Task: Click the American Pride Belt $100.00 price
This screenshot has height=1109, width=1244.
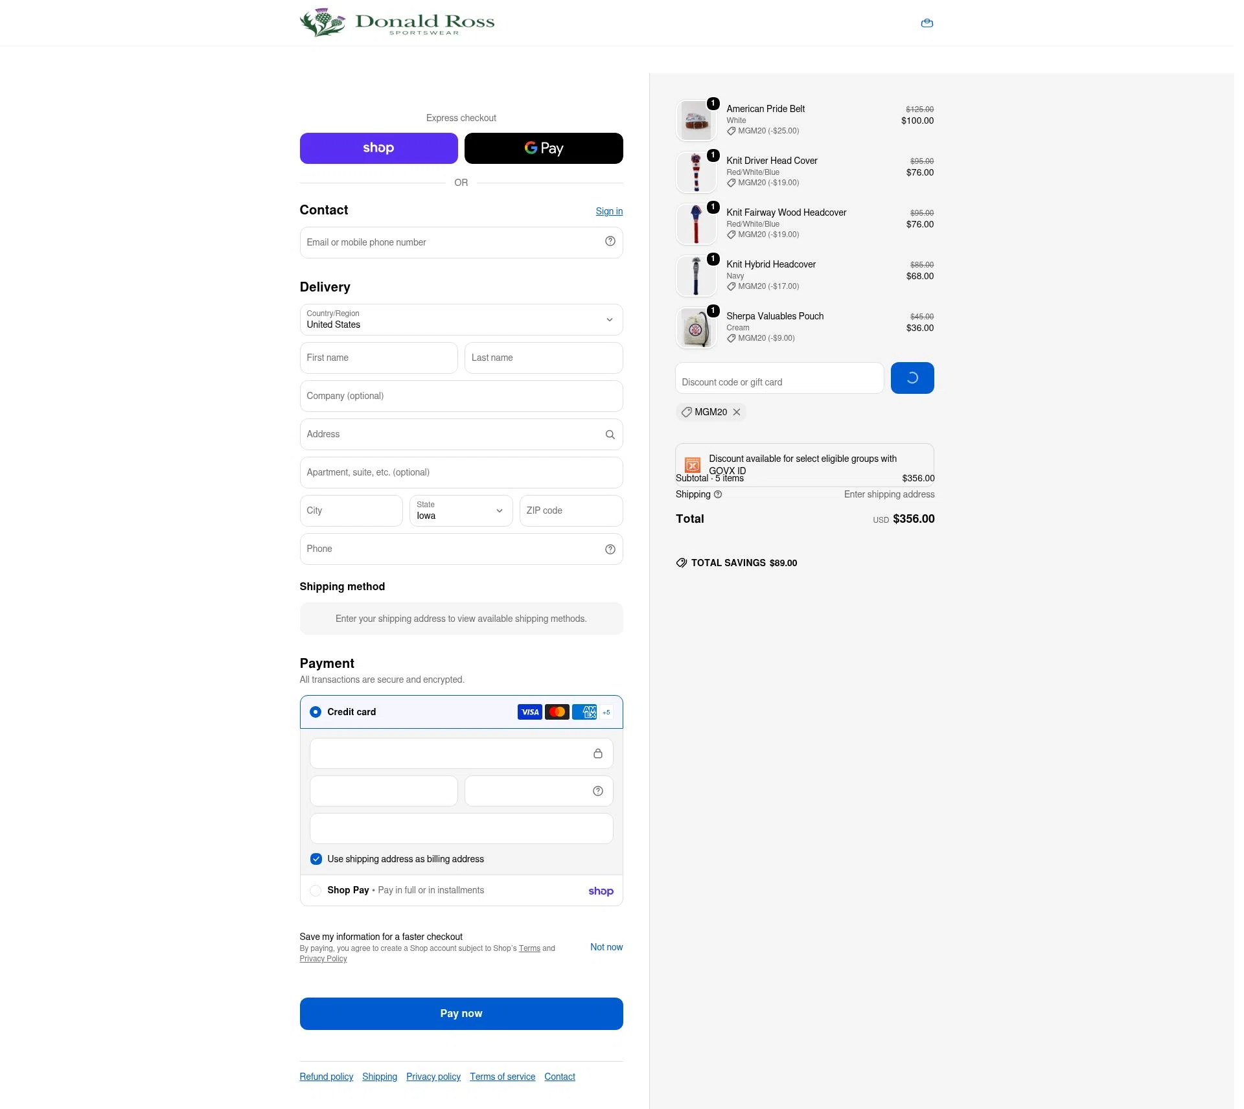Action: (917, 120)
